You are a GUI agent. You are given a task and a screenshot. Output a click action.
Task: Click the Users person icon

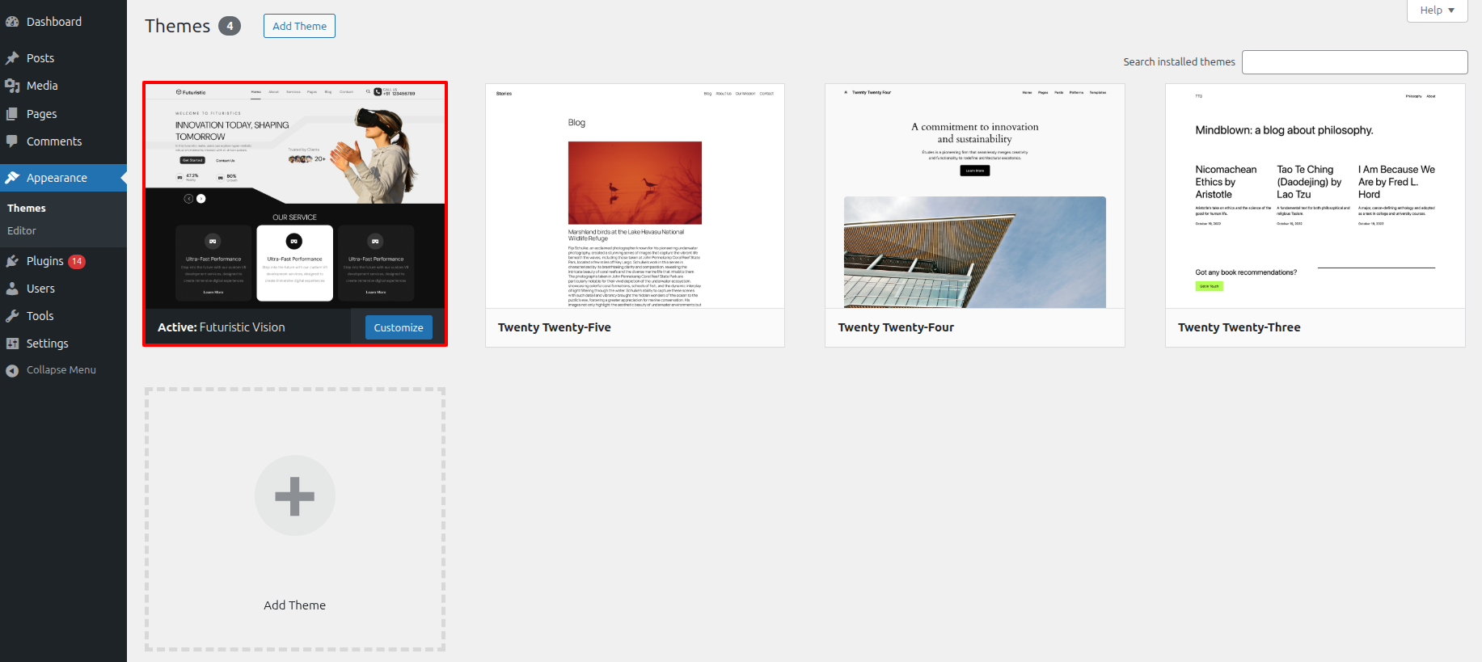click(x=12, y=289)
